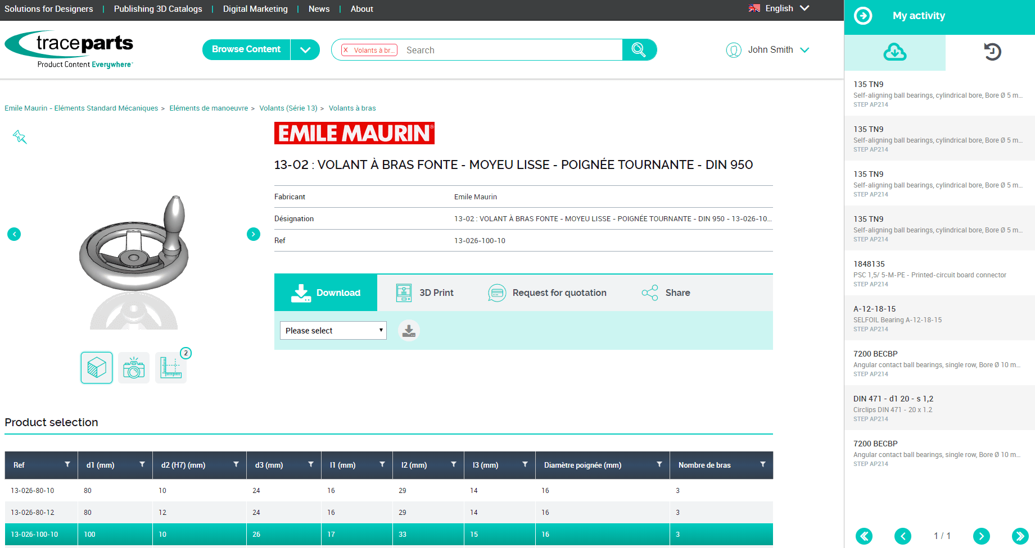
Task: Filter the d3 (mm) column
Action: [x=311, y=464]
